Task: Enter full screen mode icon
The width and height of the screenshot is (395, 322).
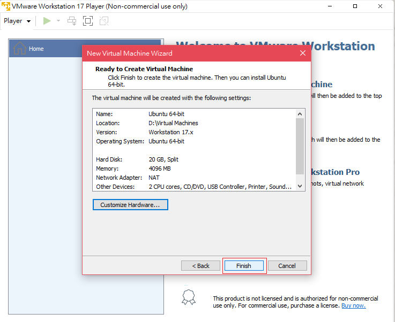Action: click(x=88, y=21)
